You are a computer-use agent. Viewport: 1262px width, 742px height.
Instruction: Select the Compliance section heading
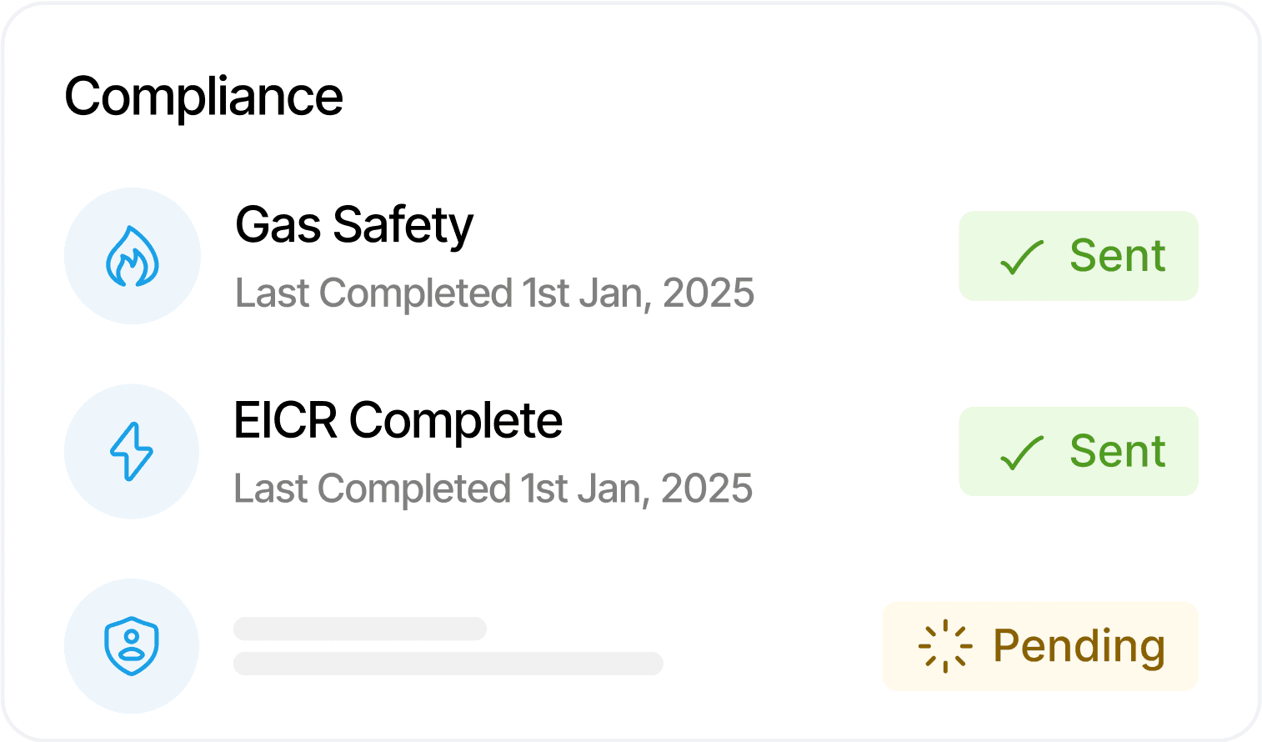coord(204,95)
